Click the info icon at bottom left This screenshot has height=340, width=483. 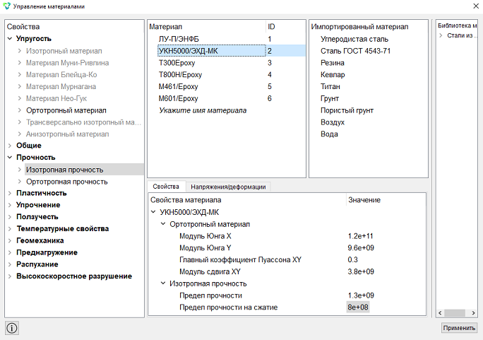(12, 328)
